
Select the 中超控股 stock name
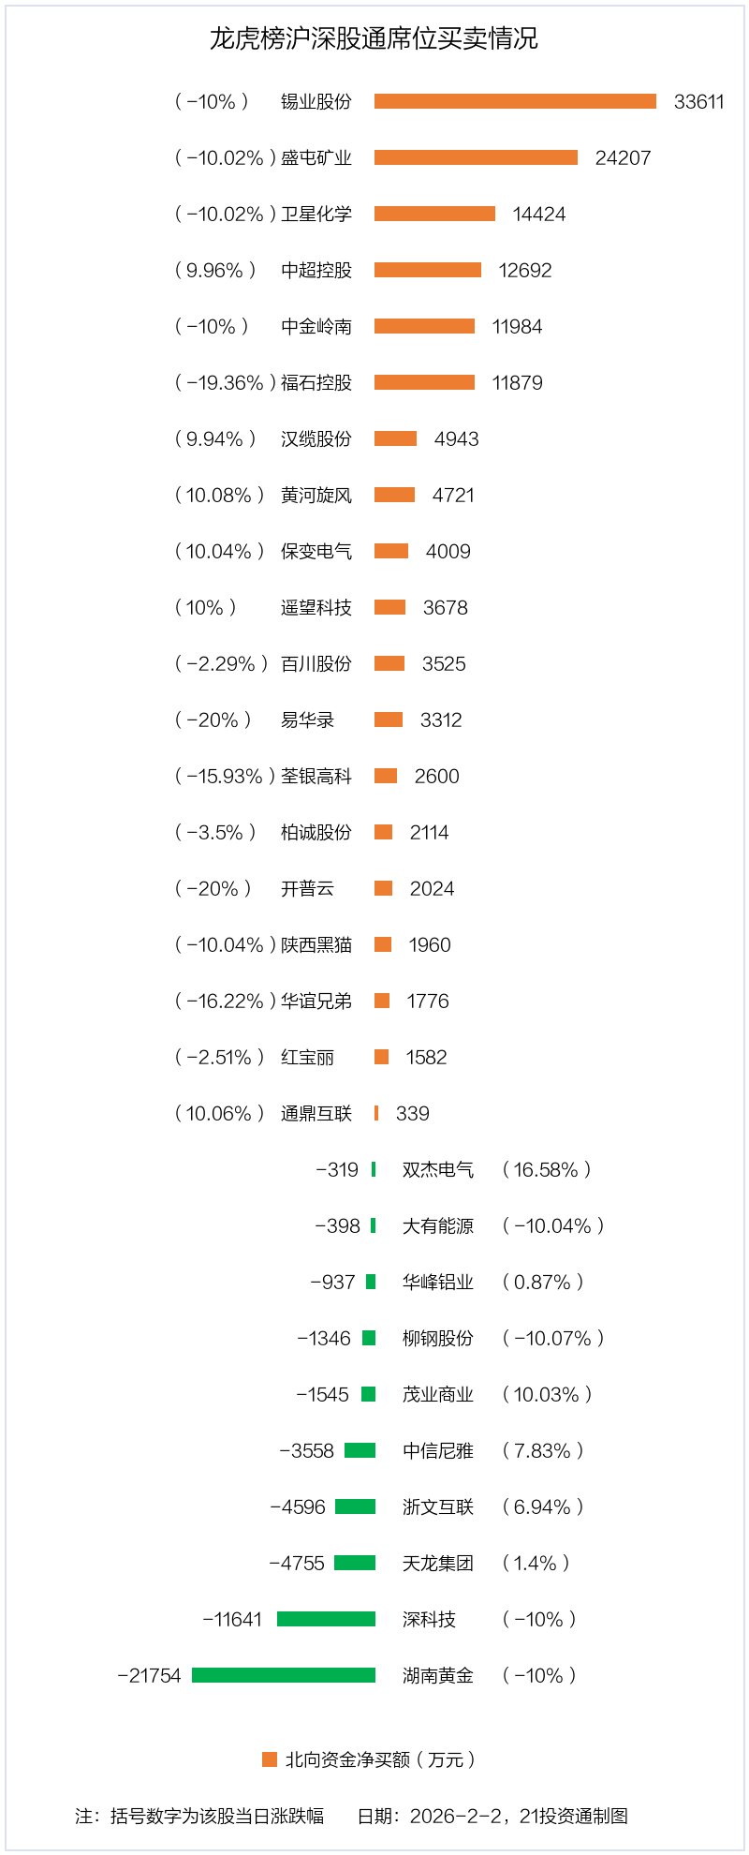[316, 270]
